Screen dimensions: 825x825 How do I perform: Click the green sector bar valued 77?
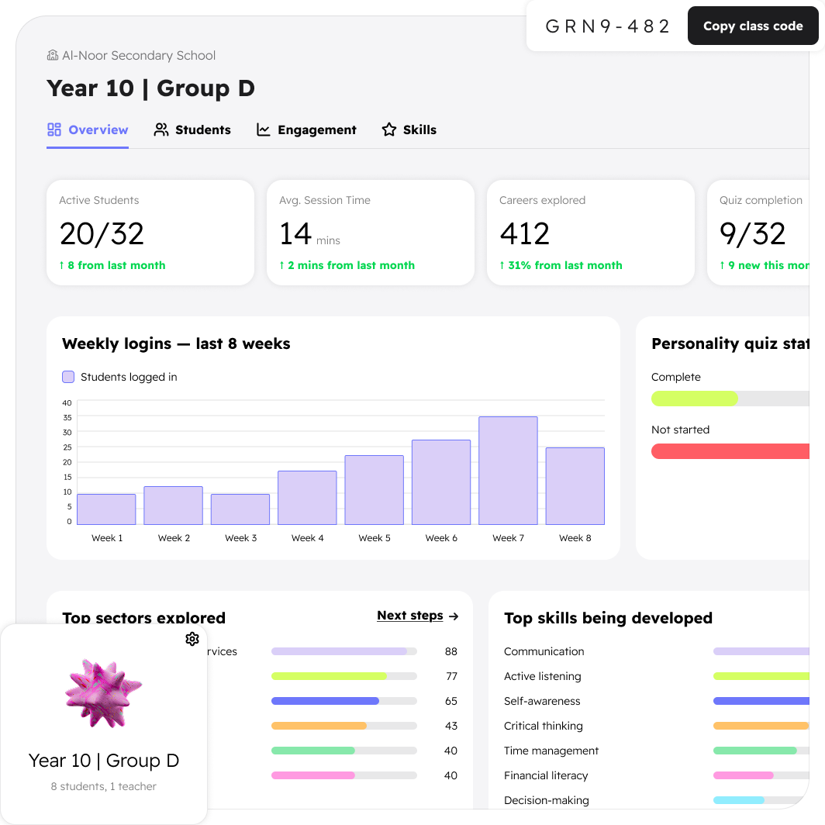(344, 676)
